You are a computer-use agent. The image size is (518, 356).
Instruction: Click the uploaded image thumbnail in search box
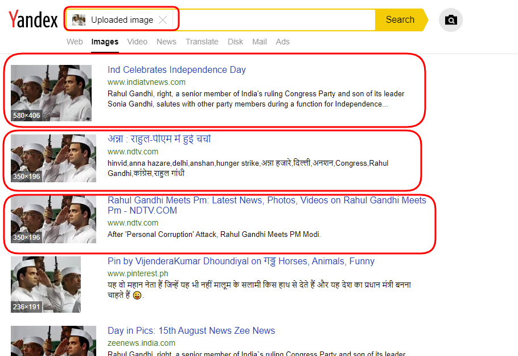[79, 20]
